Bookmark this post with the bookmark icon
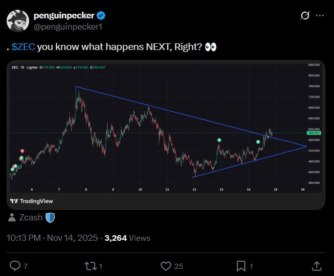This screenshot has height=276, width=334. (x=241, y=265)
